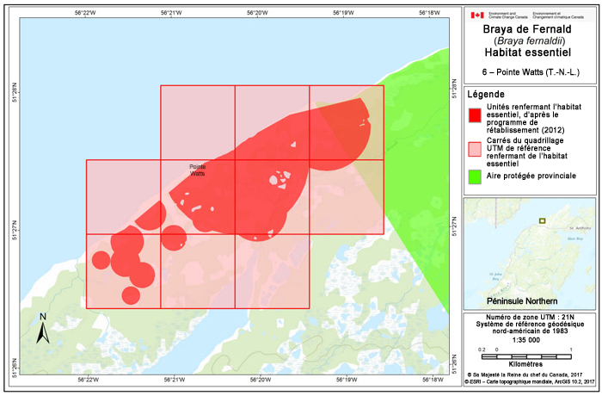Click the green provincial protected area swatch
Screen dimensions: 602x396
click(x=473, y=176)
